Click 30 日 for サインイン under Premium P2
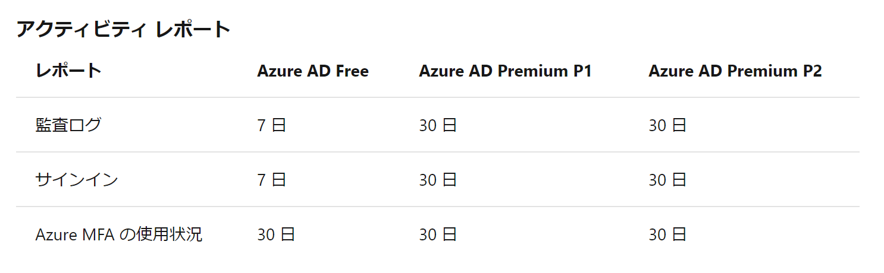The height and width of the screenshot is (273, 884). [667, 180]
